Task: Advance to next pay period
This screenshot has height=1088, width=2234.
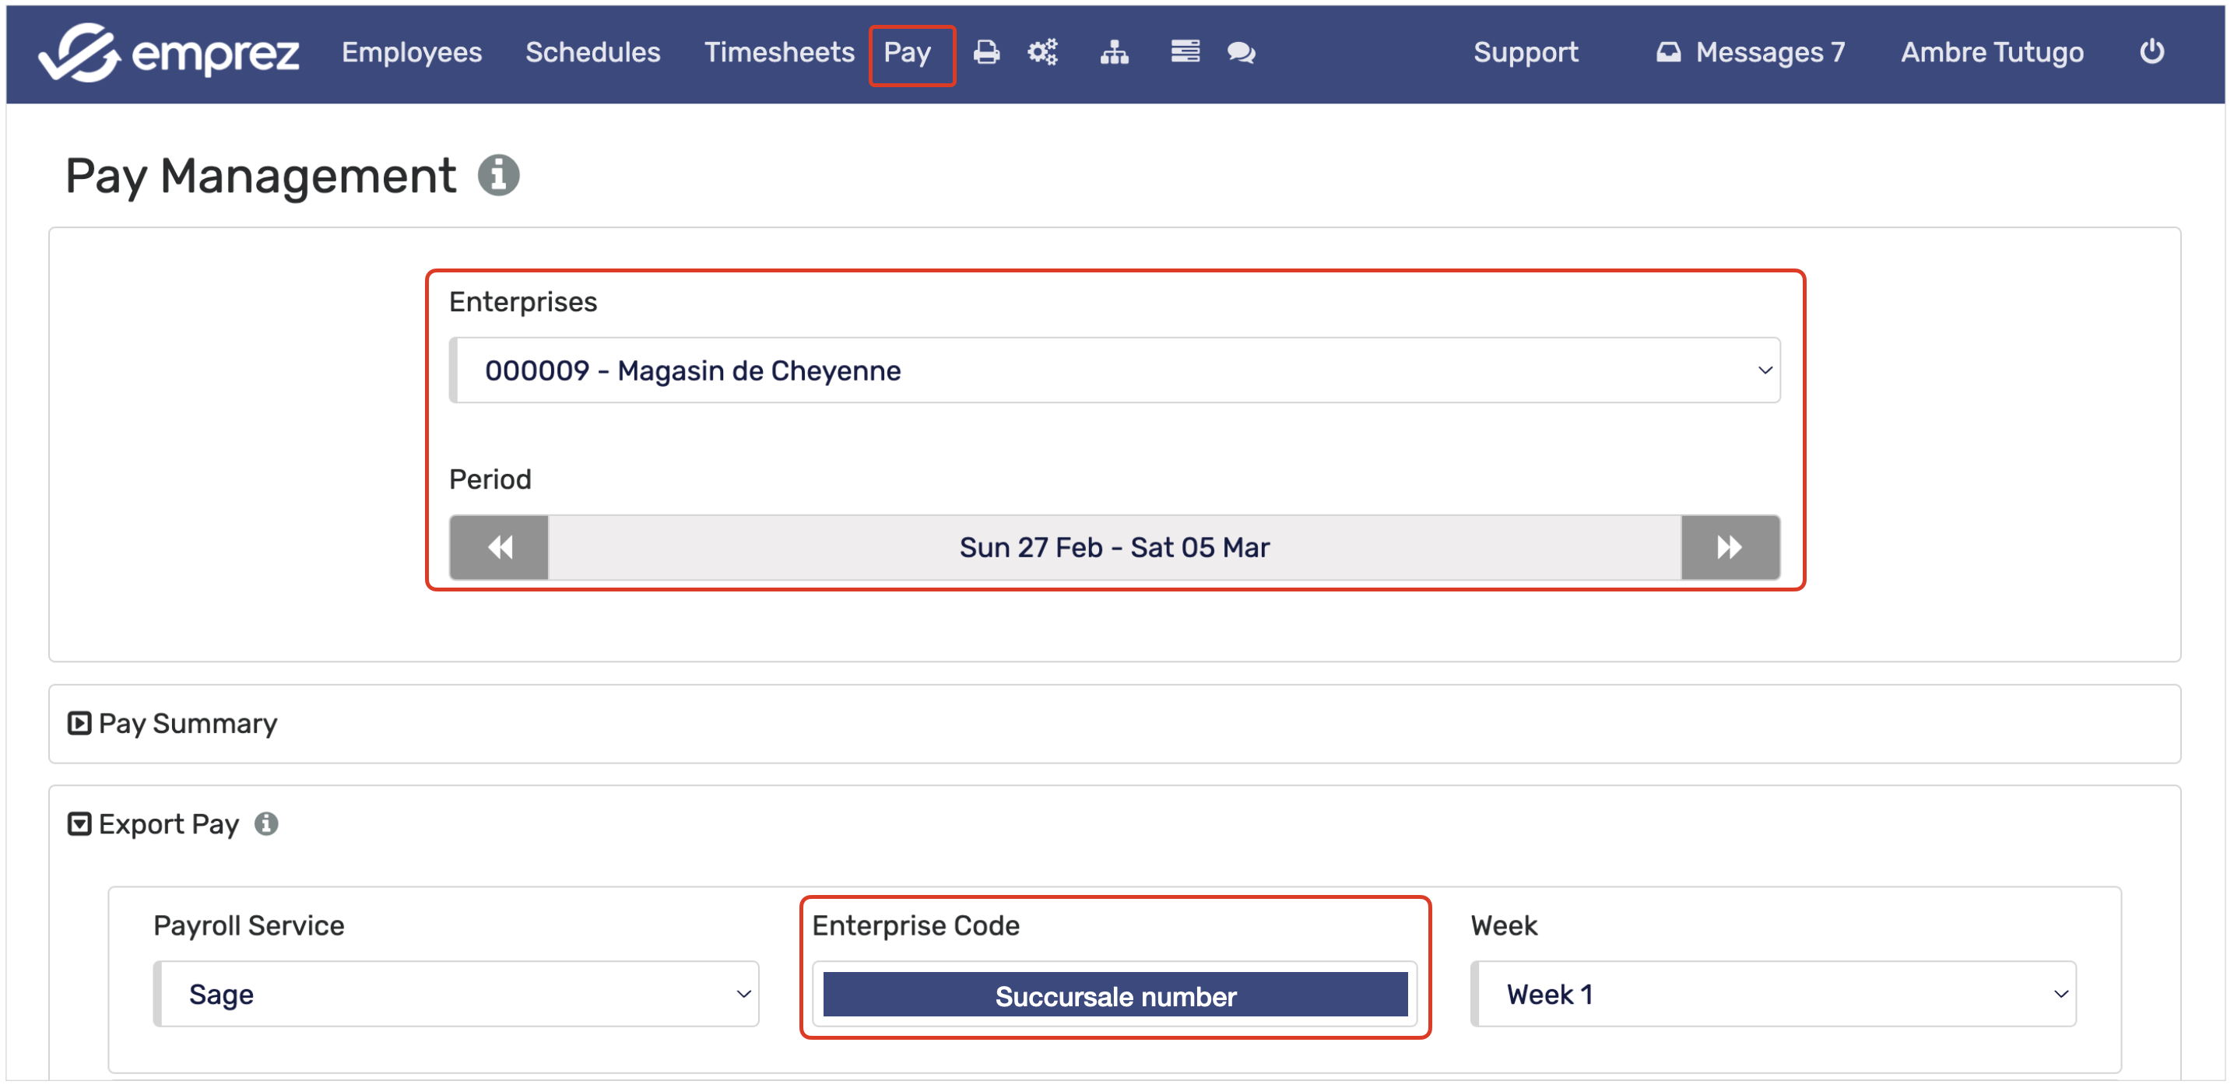Action: (x=1730, y=548)
